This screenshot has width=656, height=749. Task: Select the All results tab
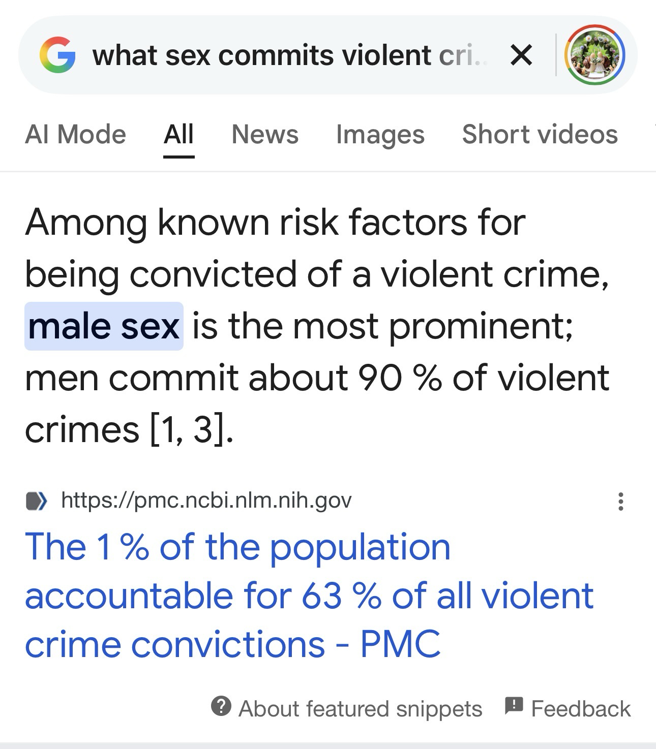(178, 135)
